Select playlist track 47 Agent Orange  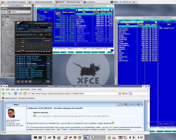point(33,64)
